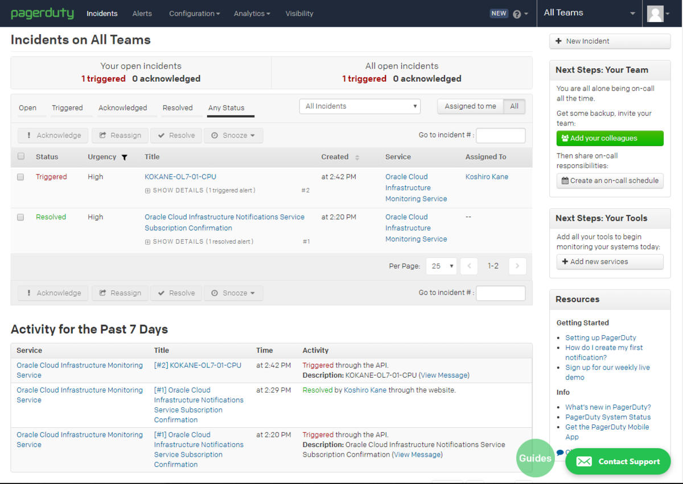The height and width of the screenshot is (484, 683).
Task: Switch to the Open status tab
Action: (27, 108)
